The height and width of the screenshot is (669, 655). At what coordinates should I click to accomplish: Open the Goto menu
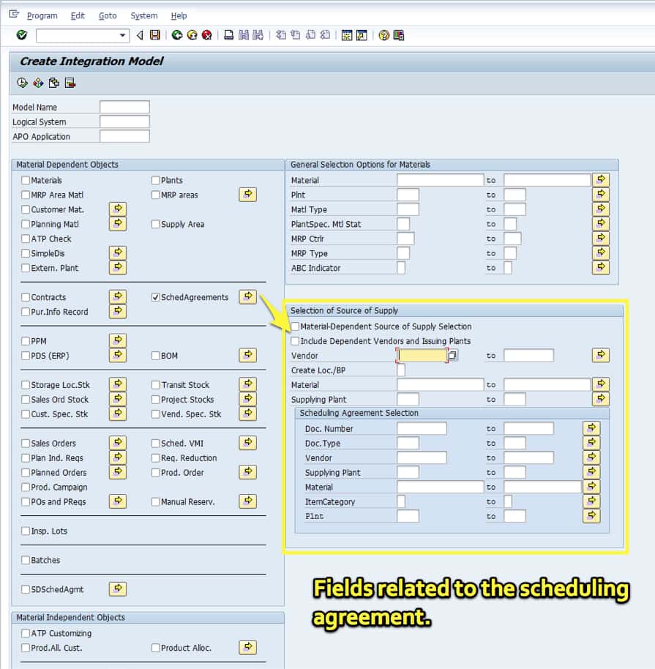(107, 15)
